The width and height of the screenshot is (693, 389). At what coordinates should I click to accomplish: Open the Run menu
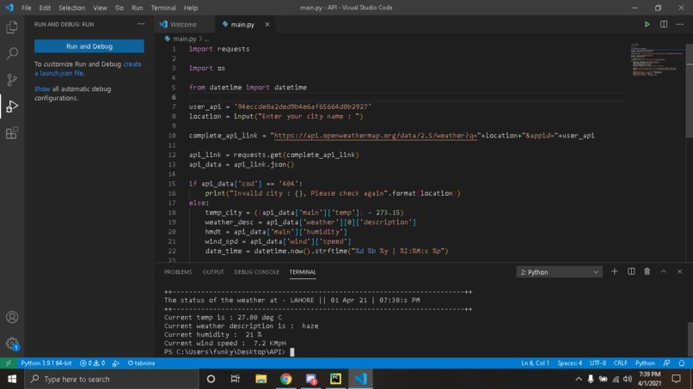(137, 8)
